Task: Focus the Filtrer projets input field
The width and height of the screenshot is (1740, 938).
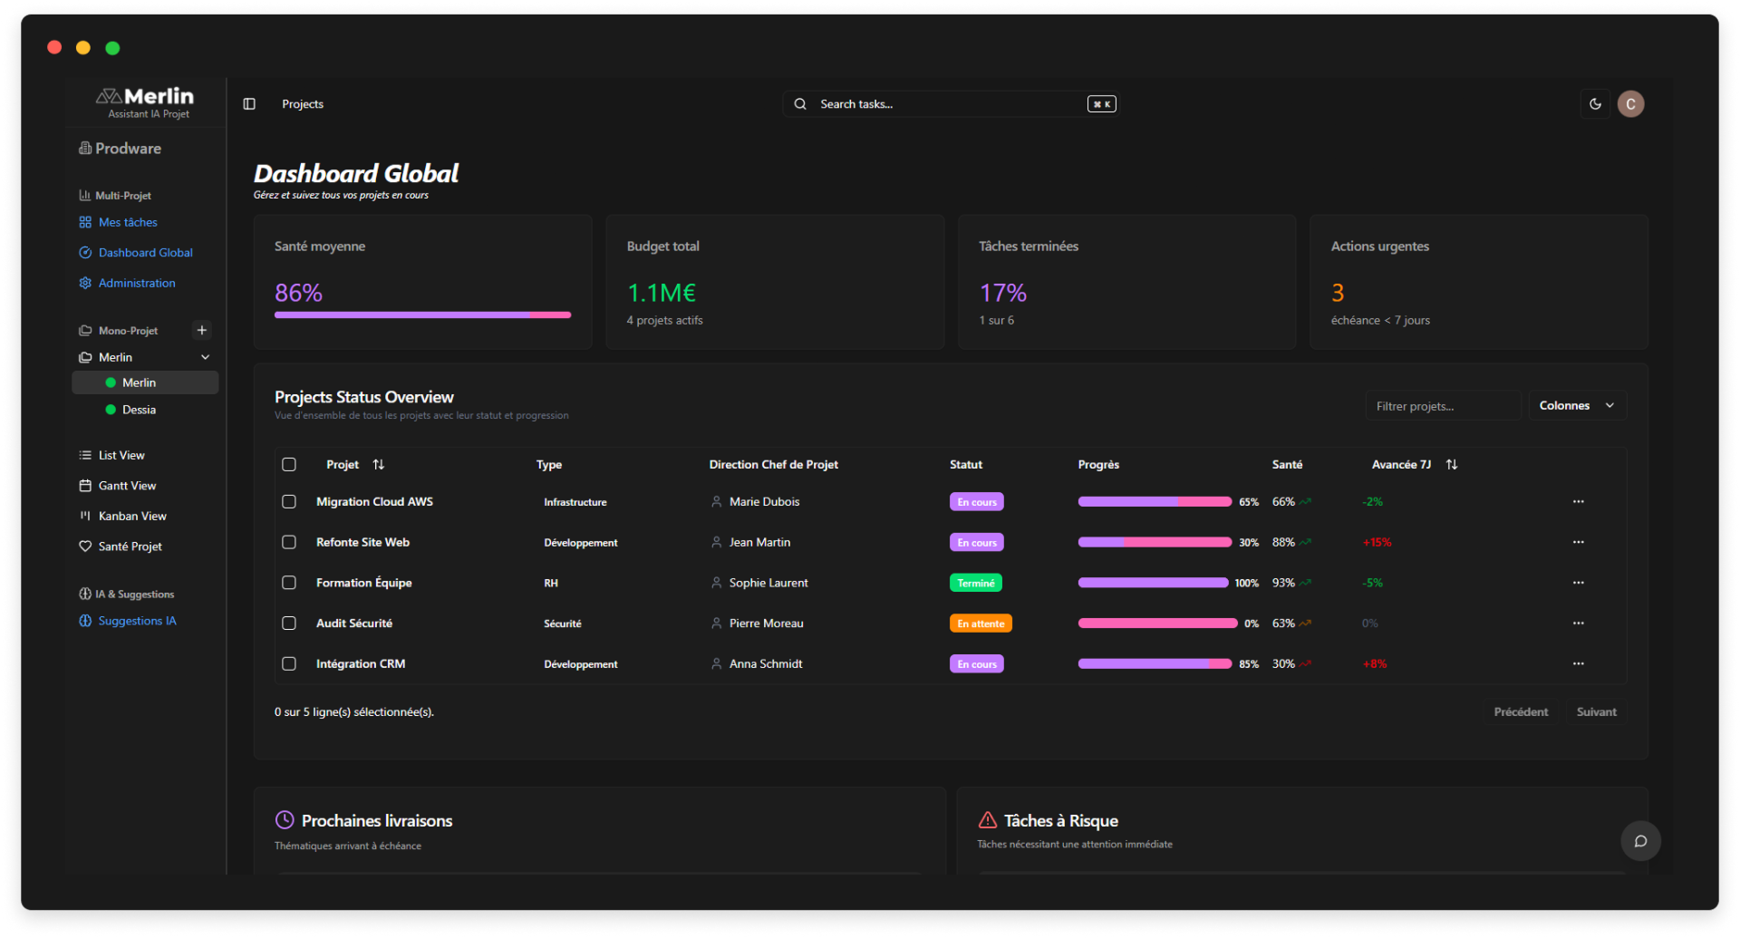Action: 1442,406
